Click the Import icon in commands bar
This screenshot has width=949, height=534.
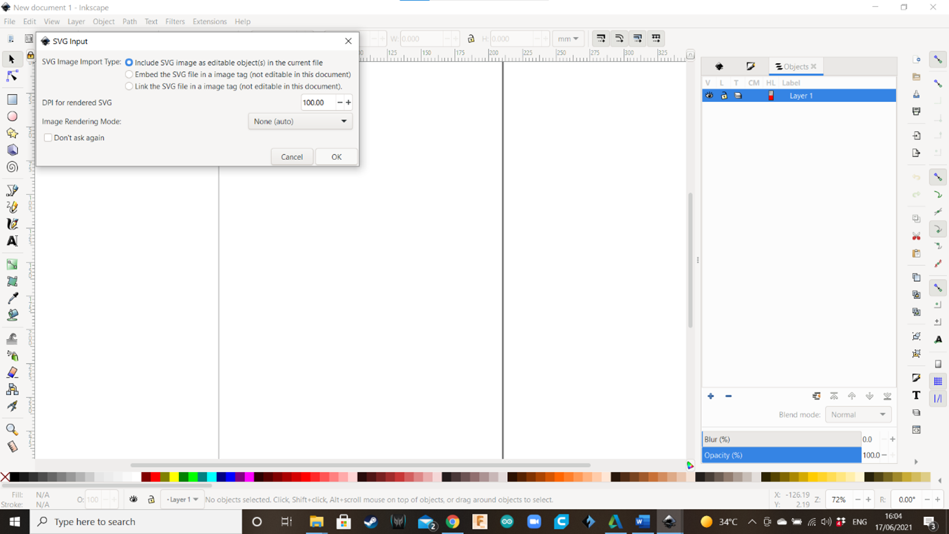pos(916,136)
